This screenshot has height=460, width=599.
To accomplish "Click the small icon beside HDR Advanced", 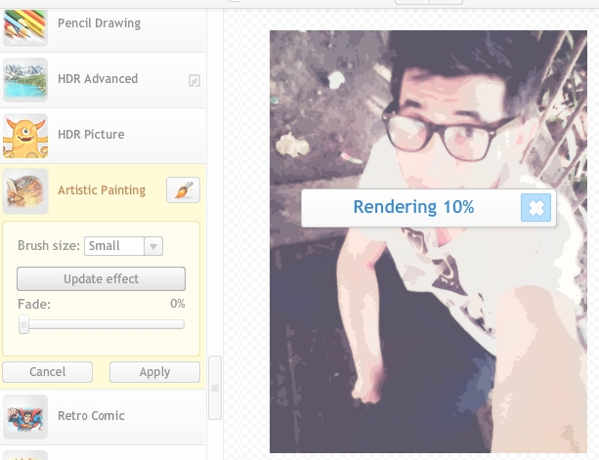I will point(193,80).
